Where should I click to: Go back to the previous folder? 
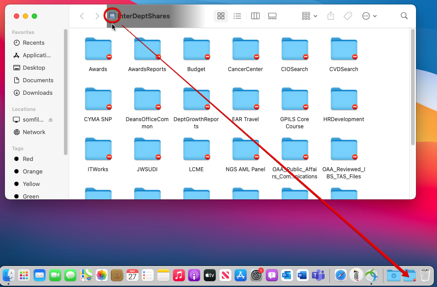coord(82,16)
